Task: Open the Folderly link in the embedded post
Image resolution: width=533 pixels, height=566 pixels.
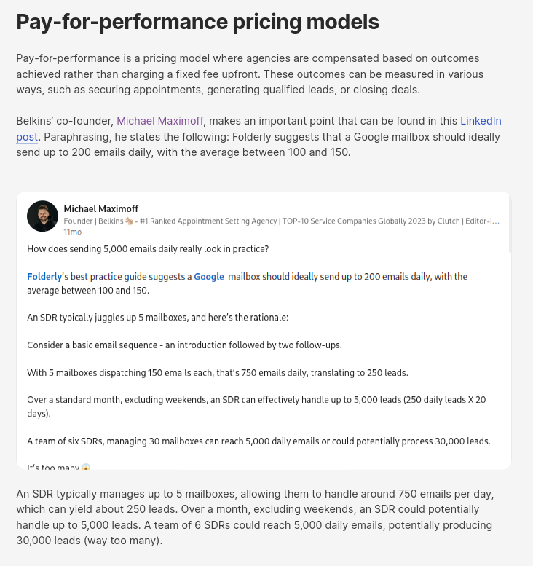Action: point(44,277)
